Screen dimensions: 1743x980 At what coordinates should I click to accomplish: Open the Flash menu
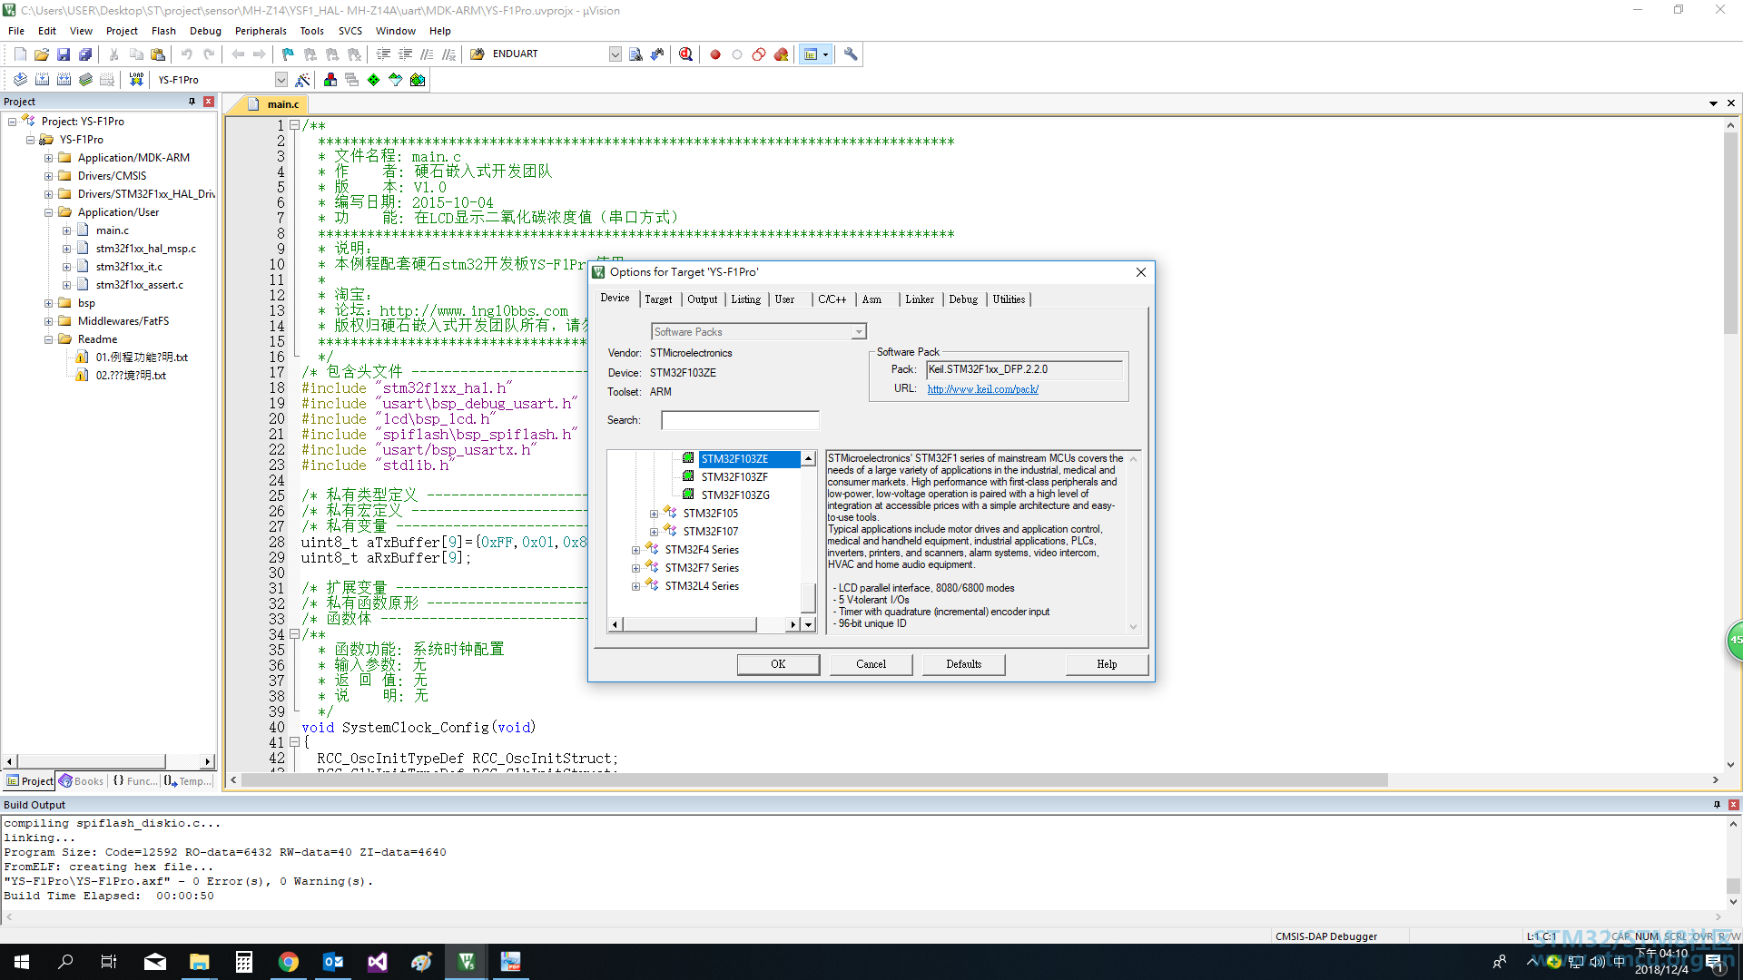163,31
